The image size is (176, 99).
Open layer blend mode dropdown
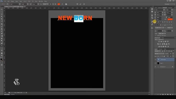point(159,54)
